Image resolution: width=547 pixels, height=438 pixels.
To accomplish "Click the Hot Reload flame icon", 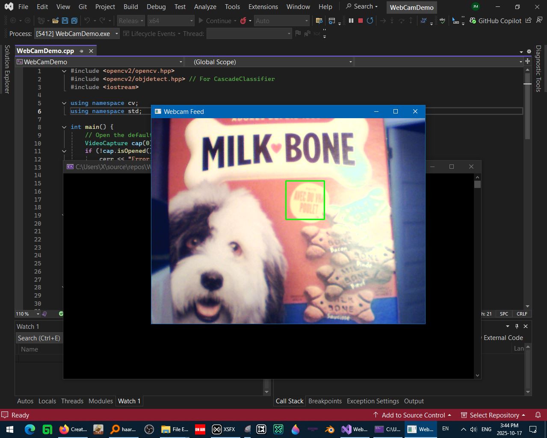I will click(x=243, y=21).
